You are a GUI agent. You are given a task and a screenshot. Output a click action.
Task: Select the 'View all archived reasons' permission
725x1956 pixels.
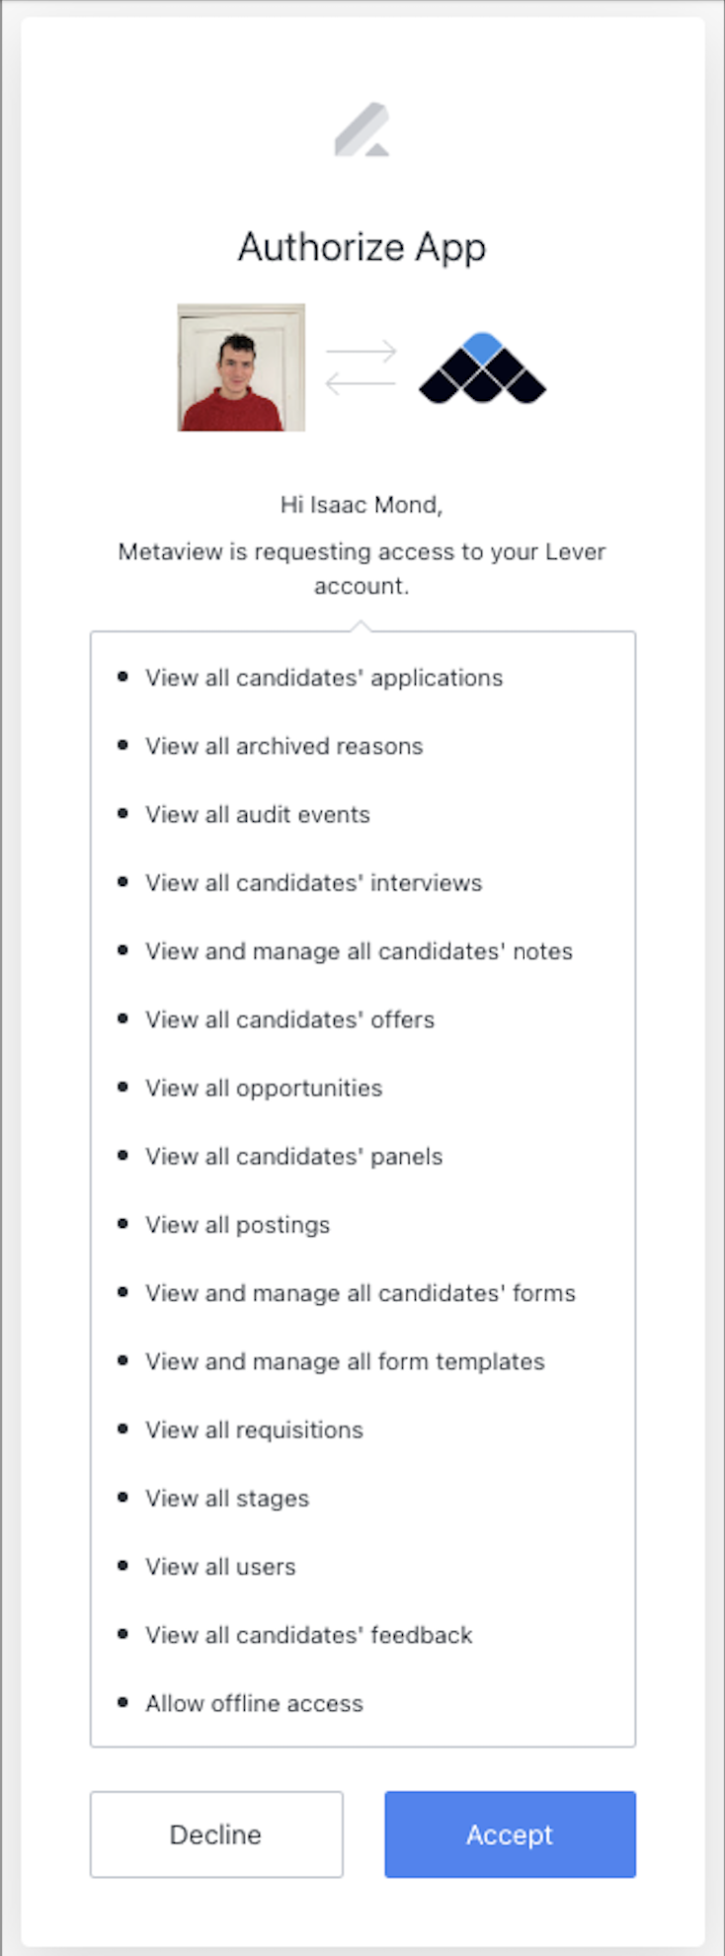[x=283, y=746]
